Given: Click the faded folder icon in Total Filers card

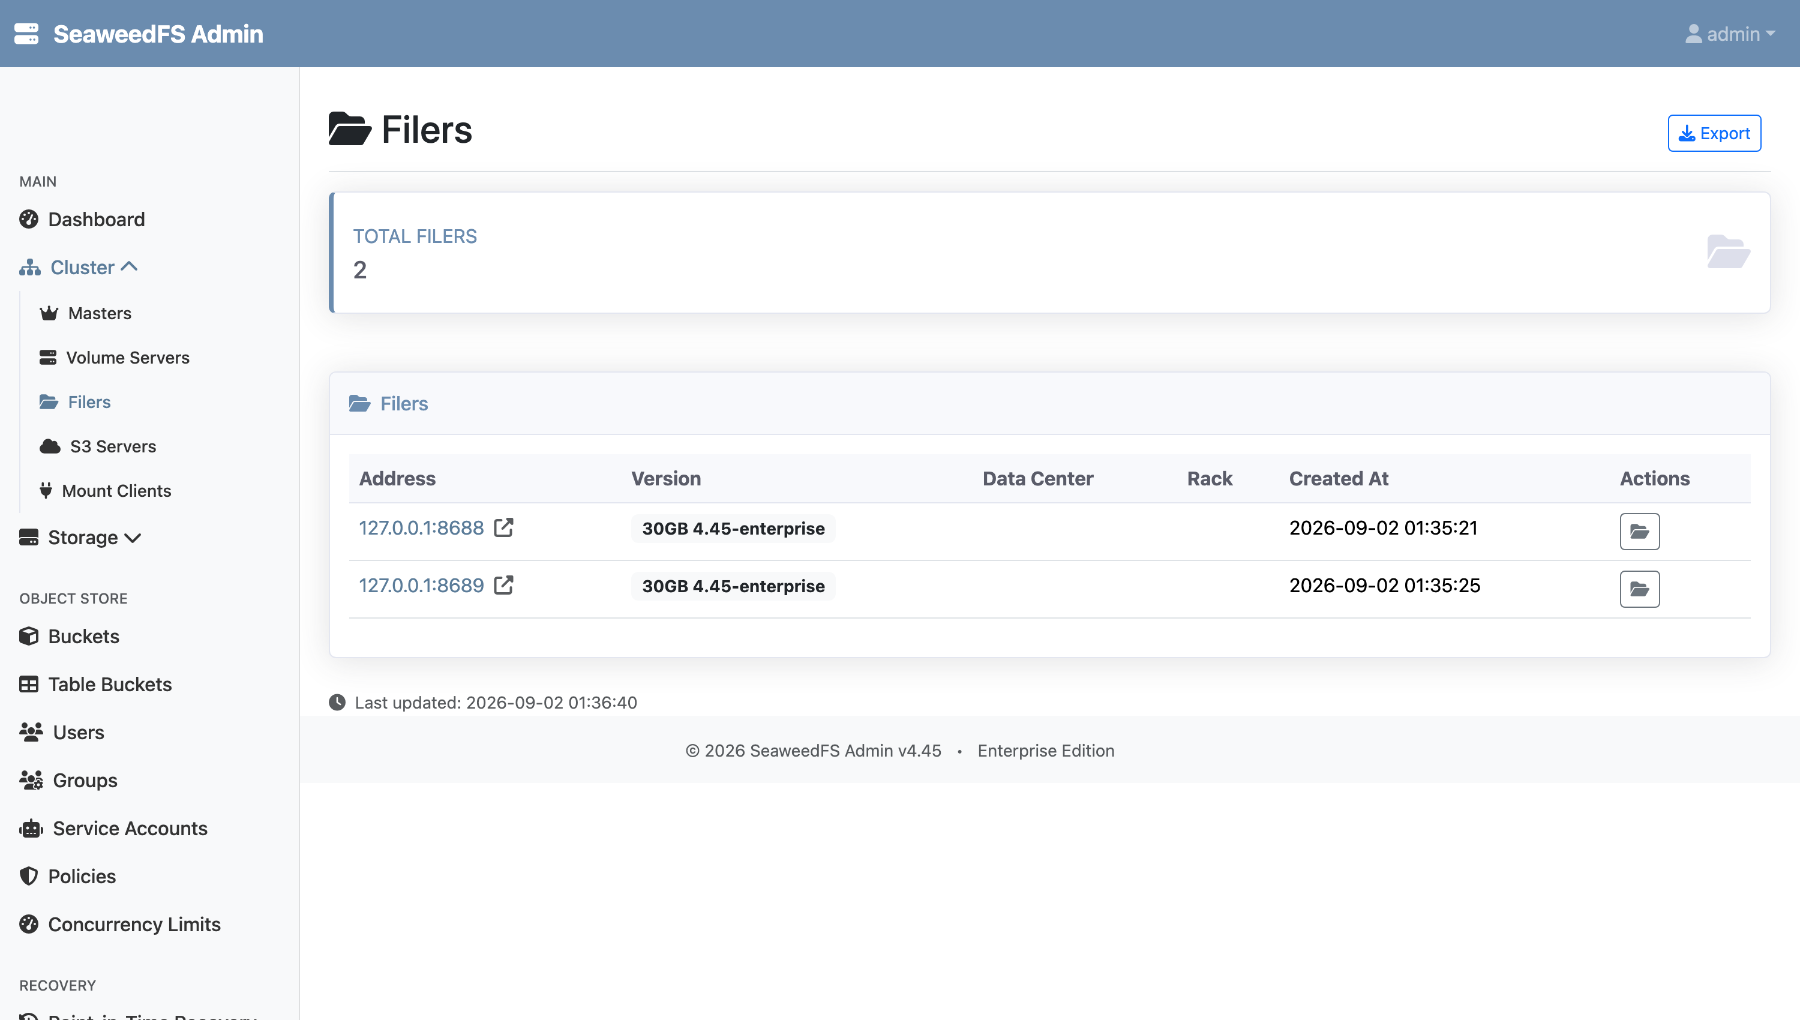Looking at the screenshot, I should [1729, 251].
